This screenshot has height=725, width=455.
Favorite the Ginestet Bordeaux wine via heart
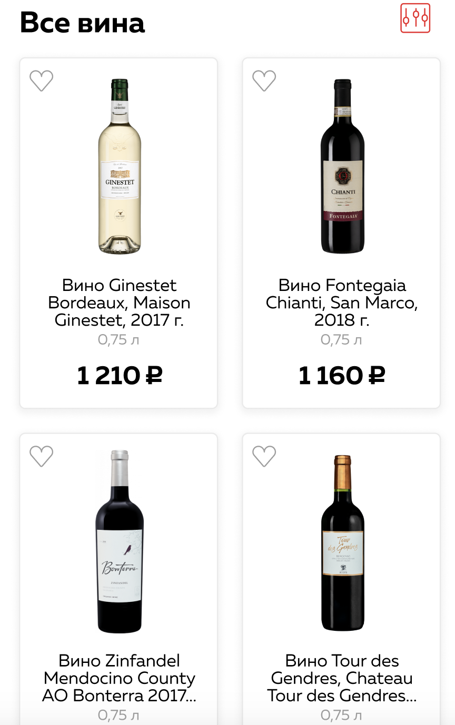click(x=41, y=80)
